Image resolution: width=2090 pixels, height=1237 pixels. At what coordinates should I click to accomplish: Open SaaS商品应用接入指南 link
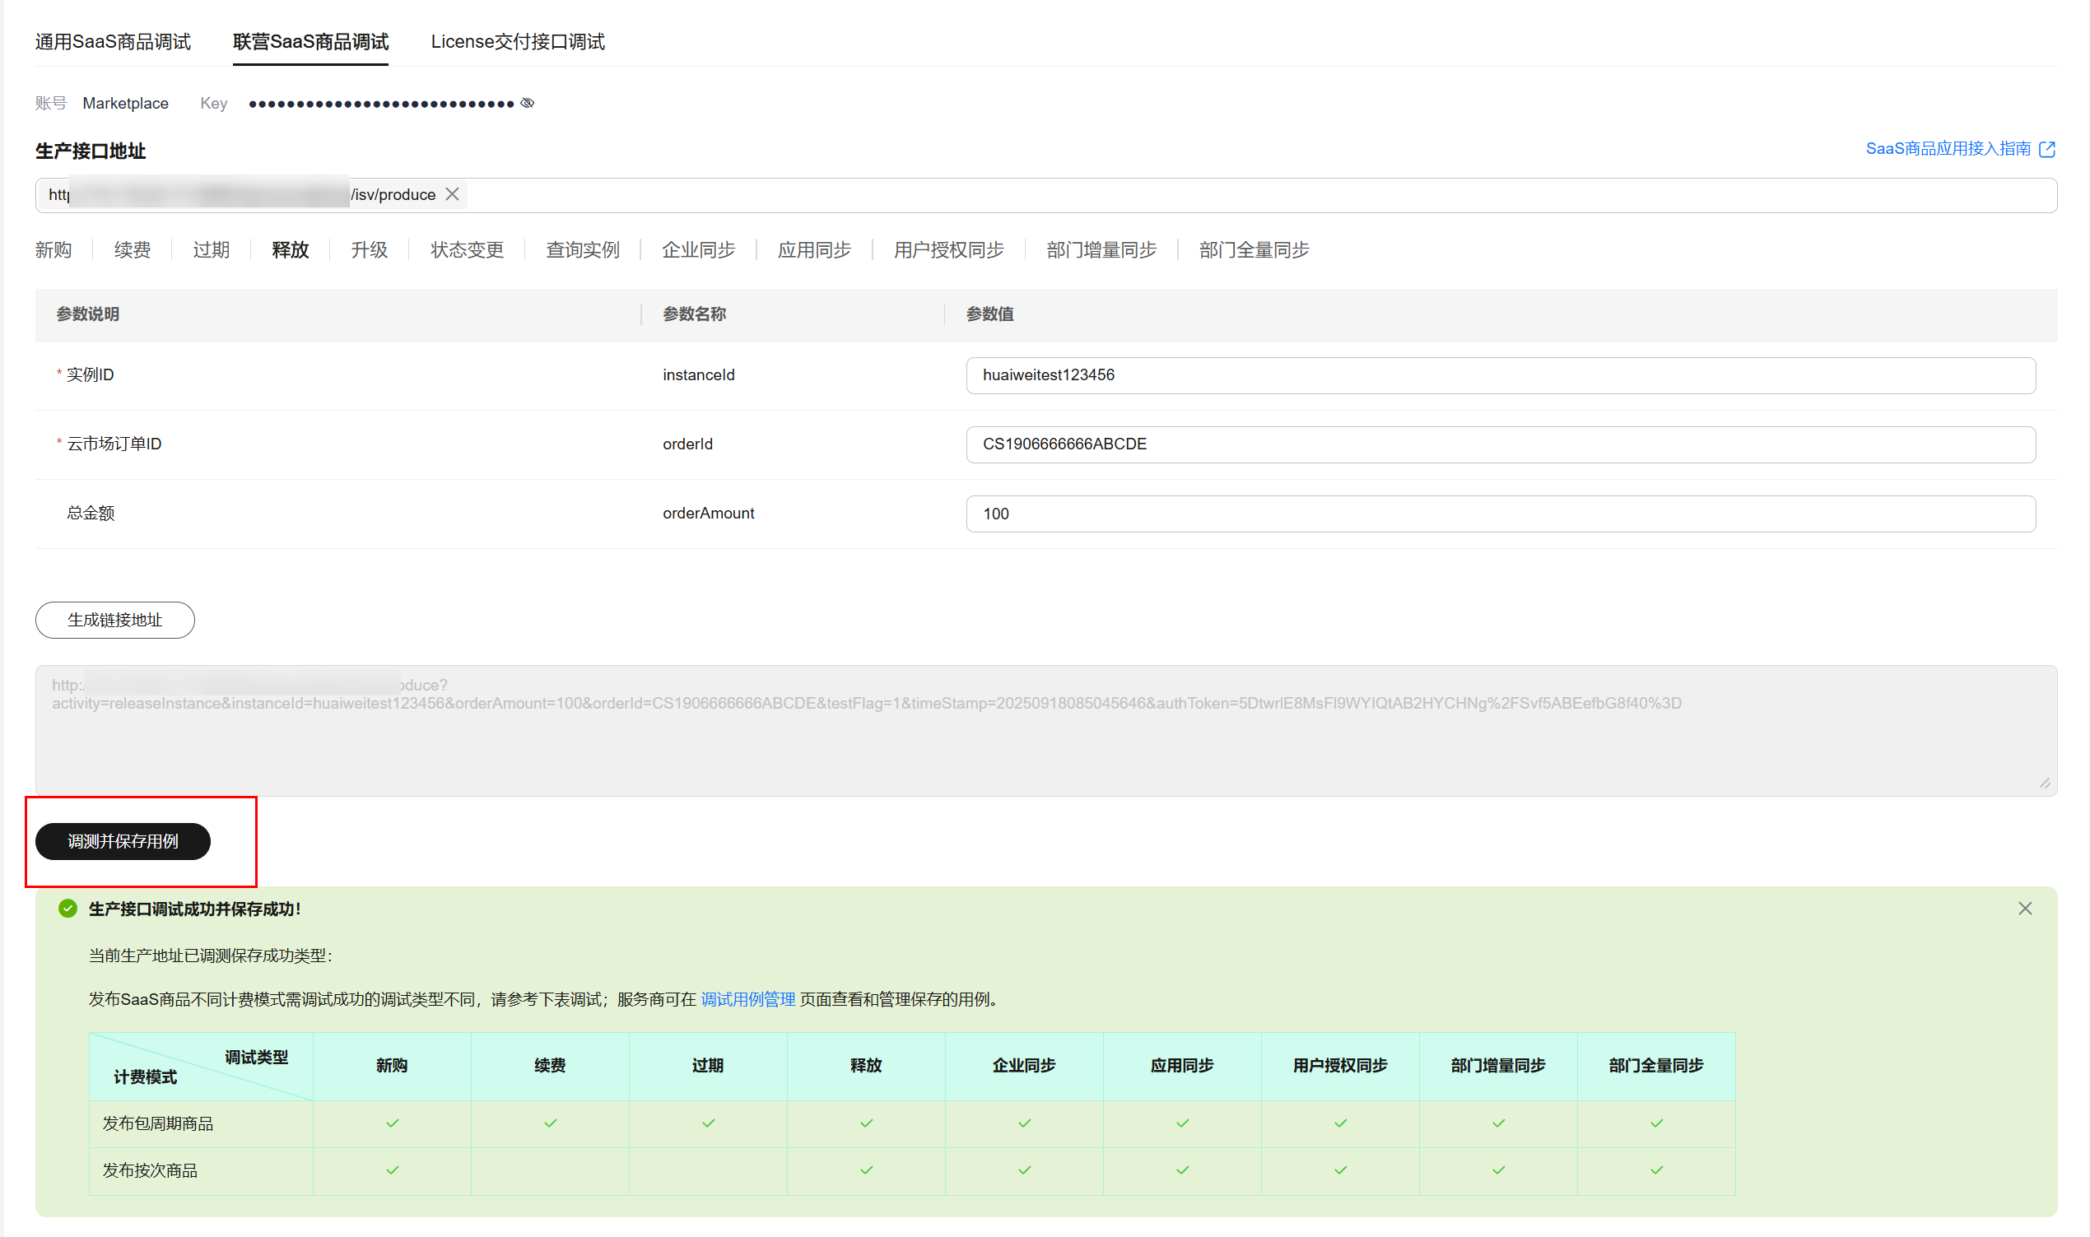tap(1947, 149)
